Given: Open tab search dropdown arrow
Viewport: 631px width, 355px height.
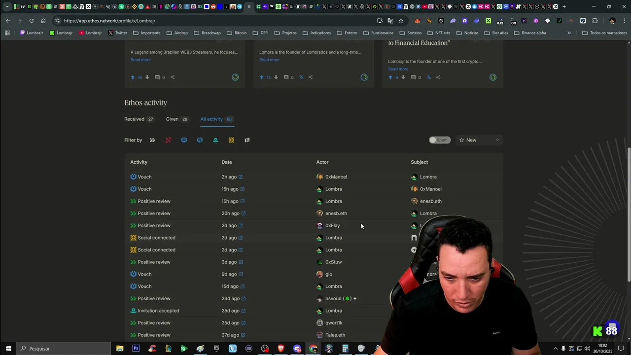Looking at the screenshot, I should [x=7, y=6].
